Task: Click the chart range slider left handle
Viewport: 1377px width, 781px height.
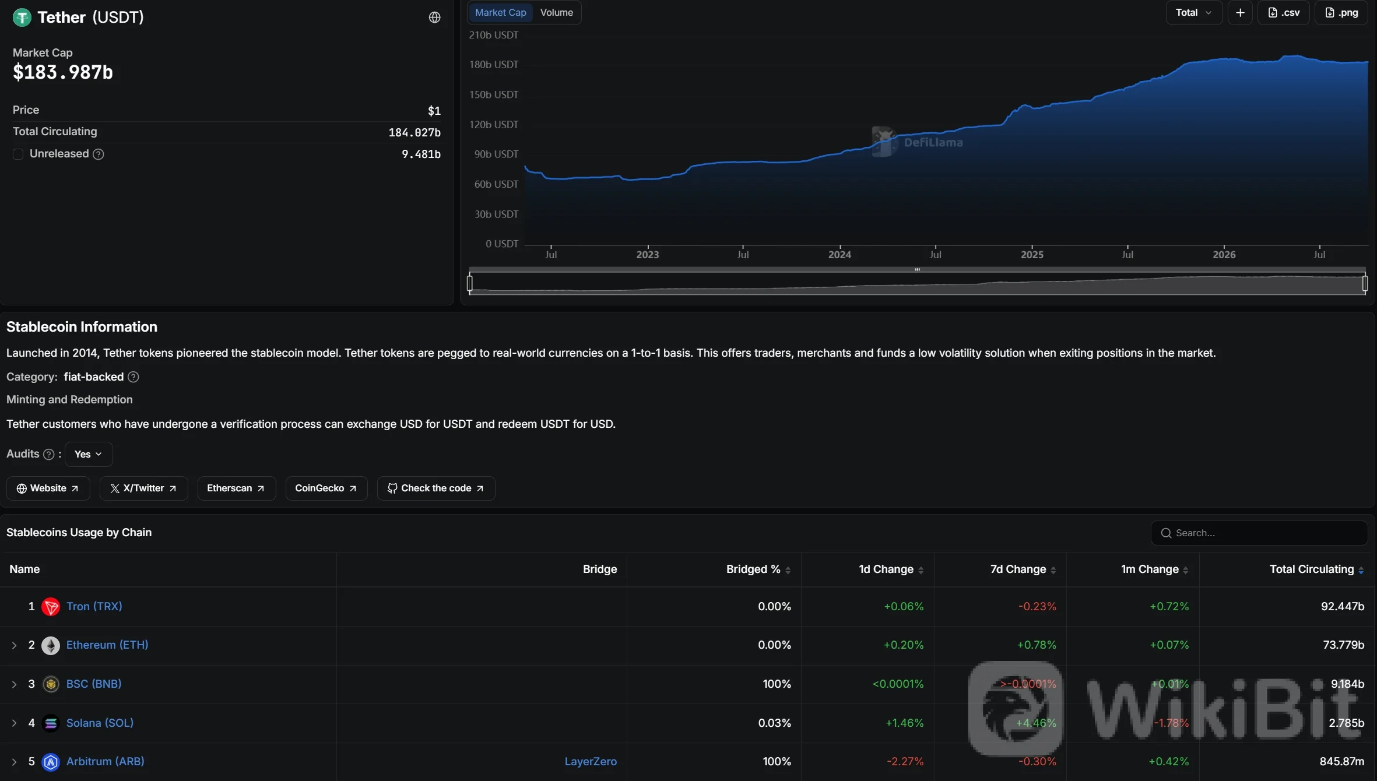Action: 470,283
